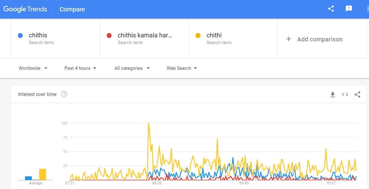Open the Worldwide region dropdown

33,68
